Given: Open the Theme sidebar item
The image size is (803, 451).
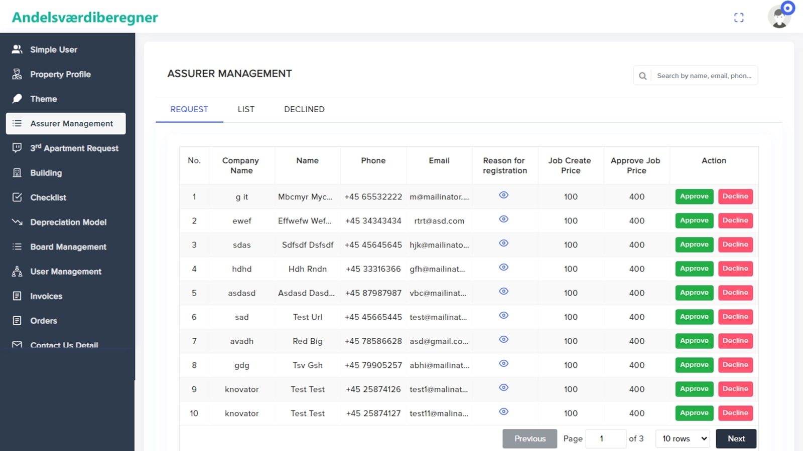Looking at the screenshot, I should (43, 99).
